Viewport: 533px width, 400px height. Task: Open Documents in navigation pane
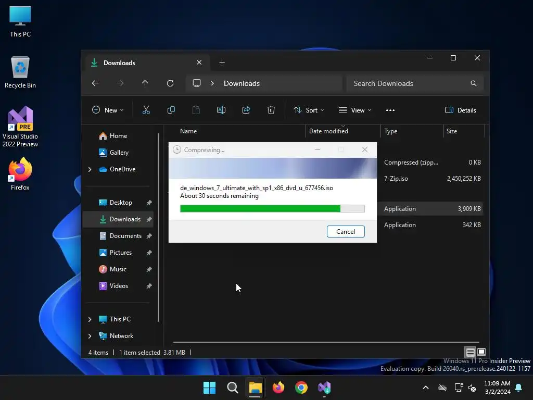(118, 236)
